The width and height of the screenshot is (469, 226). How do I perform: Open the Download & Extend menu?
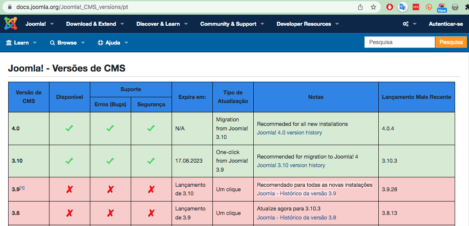pos(91,24)
